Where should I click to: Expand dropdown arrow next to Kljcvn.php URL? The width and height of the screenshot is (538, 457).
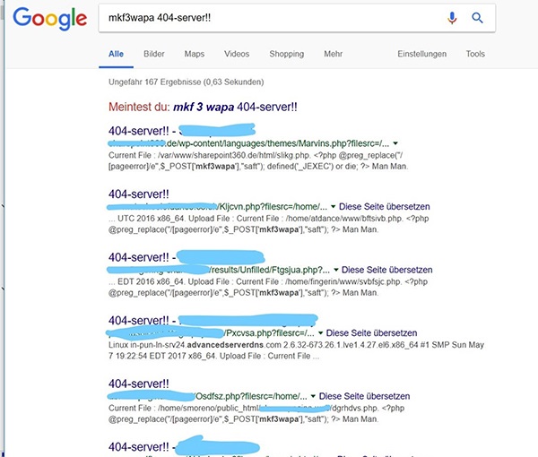[333, 207]
